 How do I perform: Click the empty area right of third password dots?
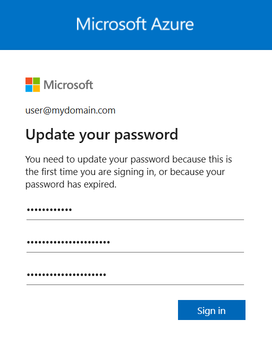tap(175, 274)
